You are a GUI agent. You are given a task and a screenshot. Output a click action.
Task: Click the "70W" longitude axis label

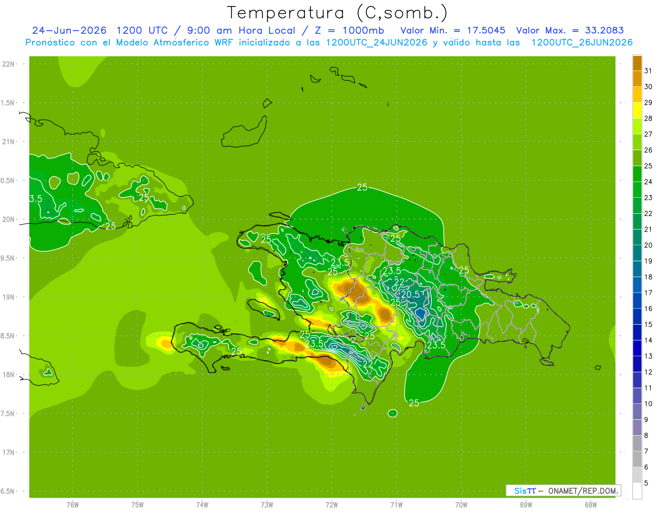tap(461, 504)
